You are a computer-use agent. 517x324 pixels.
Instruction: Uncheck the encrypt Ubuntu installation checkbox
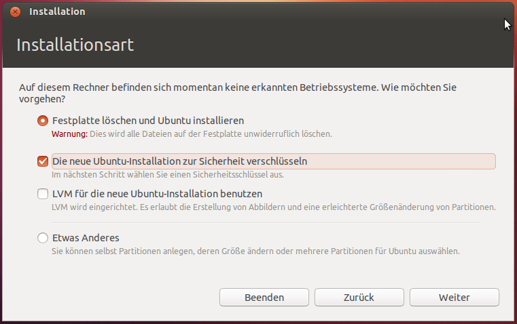point(43,161)
